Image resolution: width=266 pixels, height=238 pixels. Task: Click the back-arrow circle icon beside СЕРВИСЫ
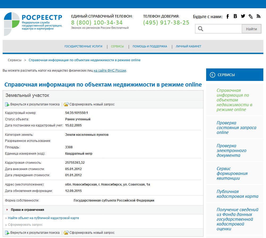[212, 75]
